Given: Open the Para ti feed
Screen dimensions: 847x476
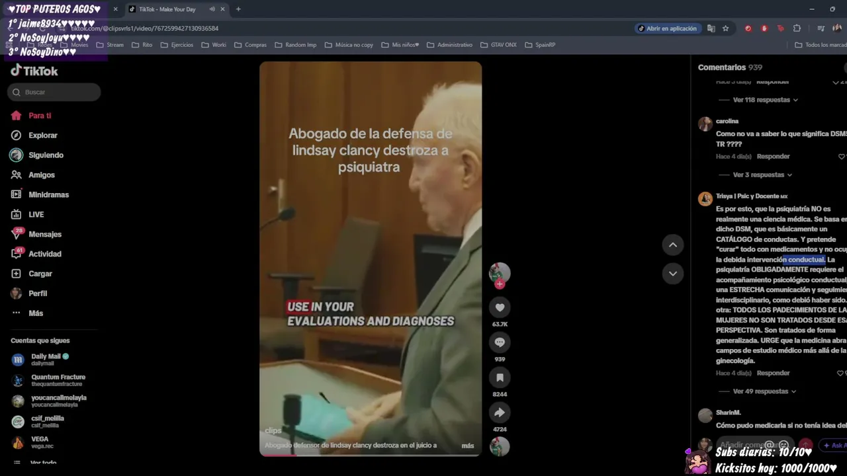Looking at the screenshot, I should pyautogui.click(x=40, y=116).
